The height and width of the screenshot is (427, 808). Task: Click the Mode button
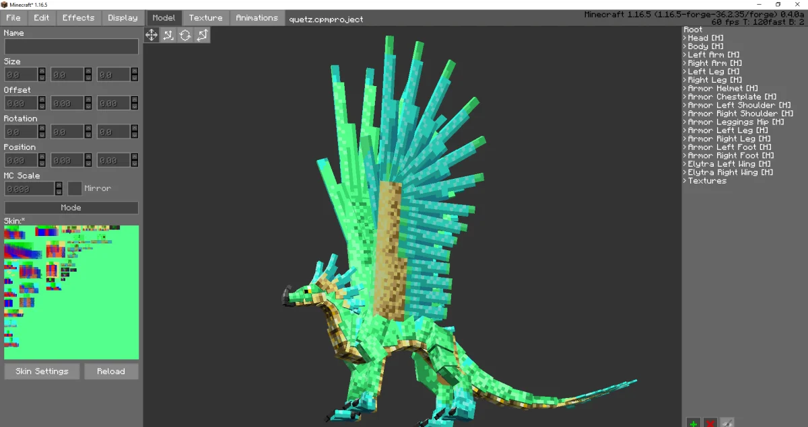pos(71,208)
